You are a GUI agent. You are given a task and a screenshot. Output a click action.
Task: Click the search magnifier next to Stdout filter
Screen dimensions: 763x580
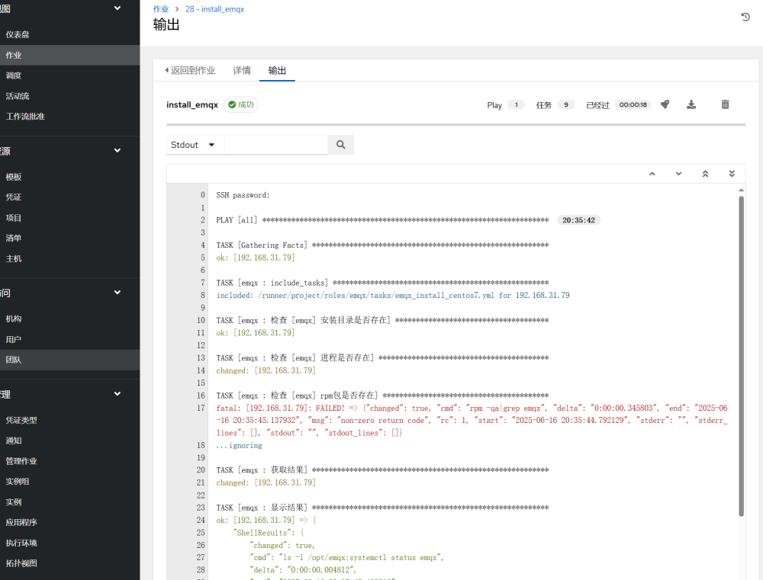click(340, 144)
